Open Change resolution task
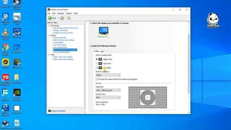Image resolution: width=231 pixels, height=130 pixels. click(x=60, y=38)
